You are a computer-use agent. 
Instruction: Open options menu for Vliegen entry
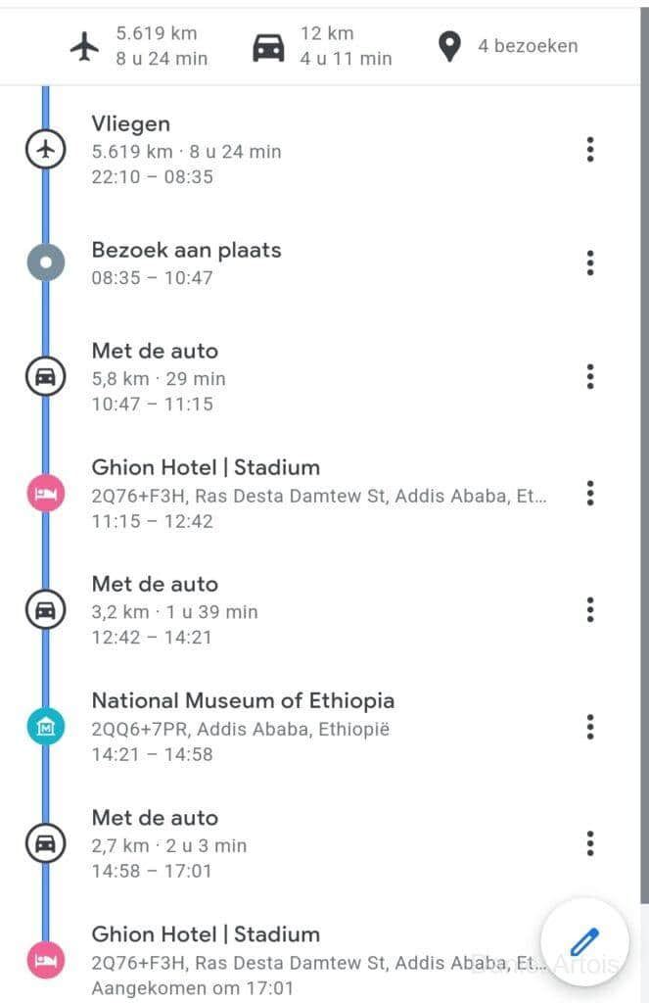[589, 150]
